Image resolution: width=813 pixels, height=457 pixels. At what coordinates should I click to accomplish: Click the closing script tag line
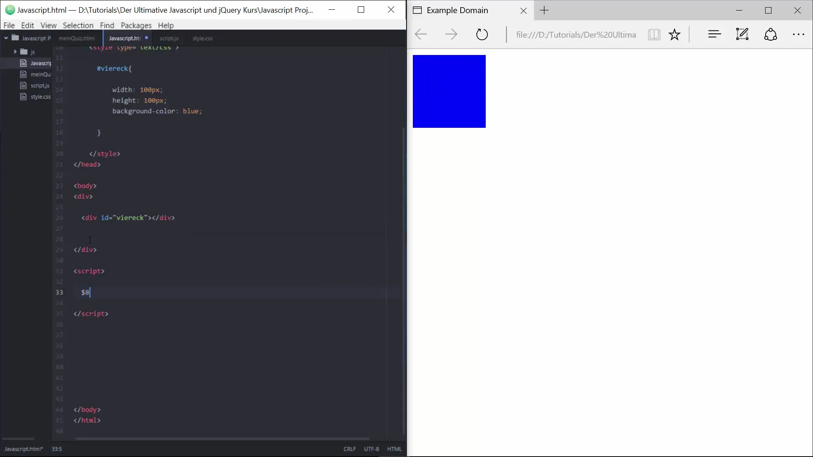pos(91,314)
